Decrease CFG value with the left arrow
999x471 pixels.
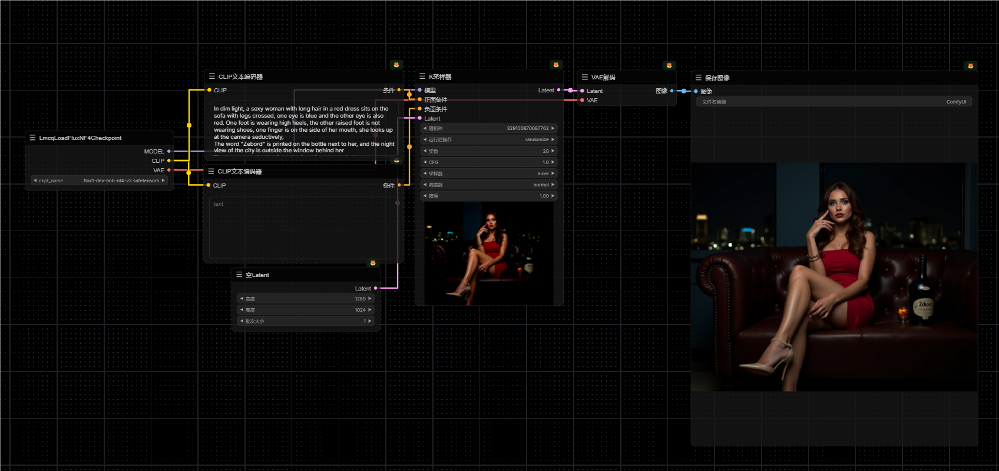pyautogui.click(x=425, y=162)
